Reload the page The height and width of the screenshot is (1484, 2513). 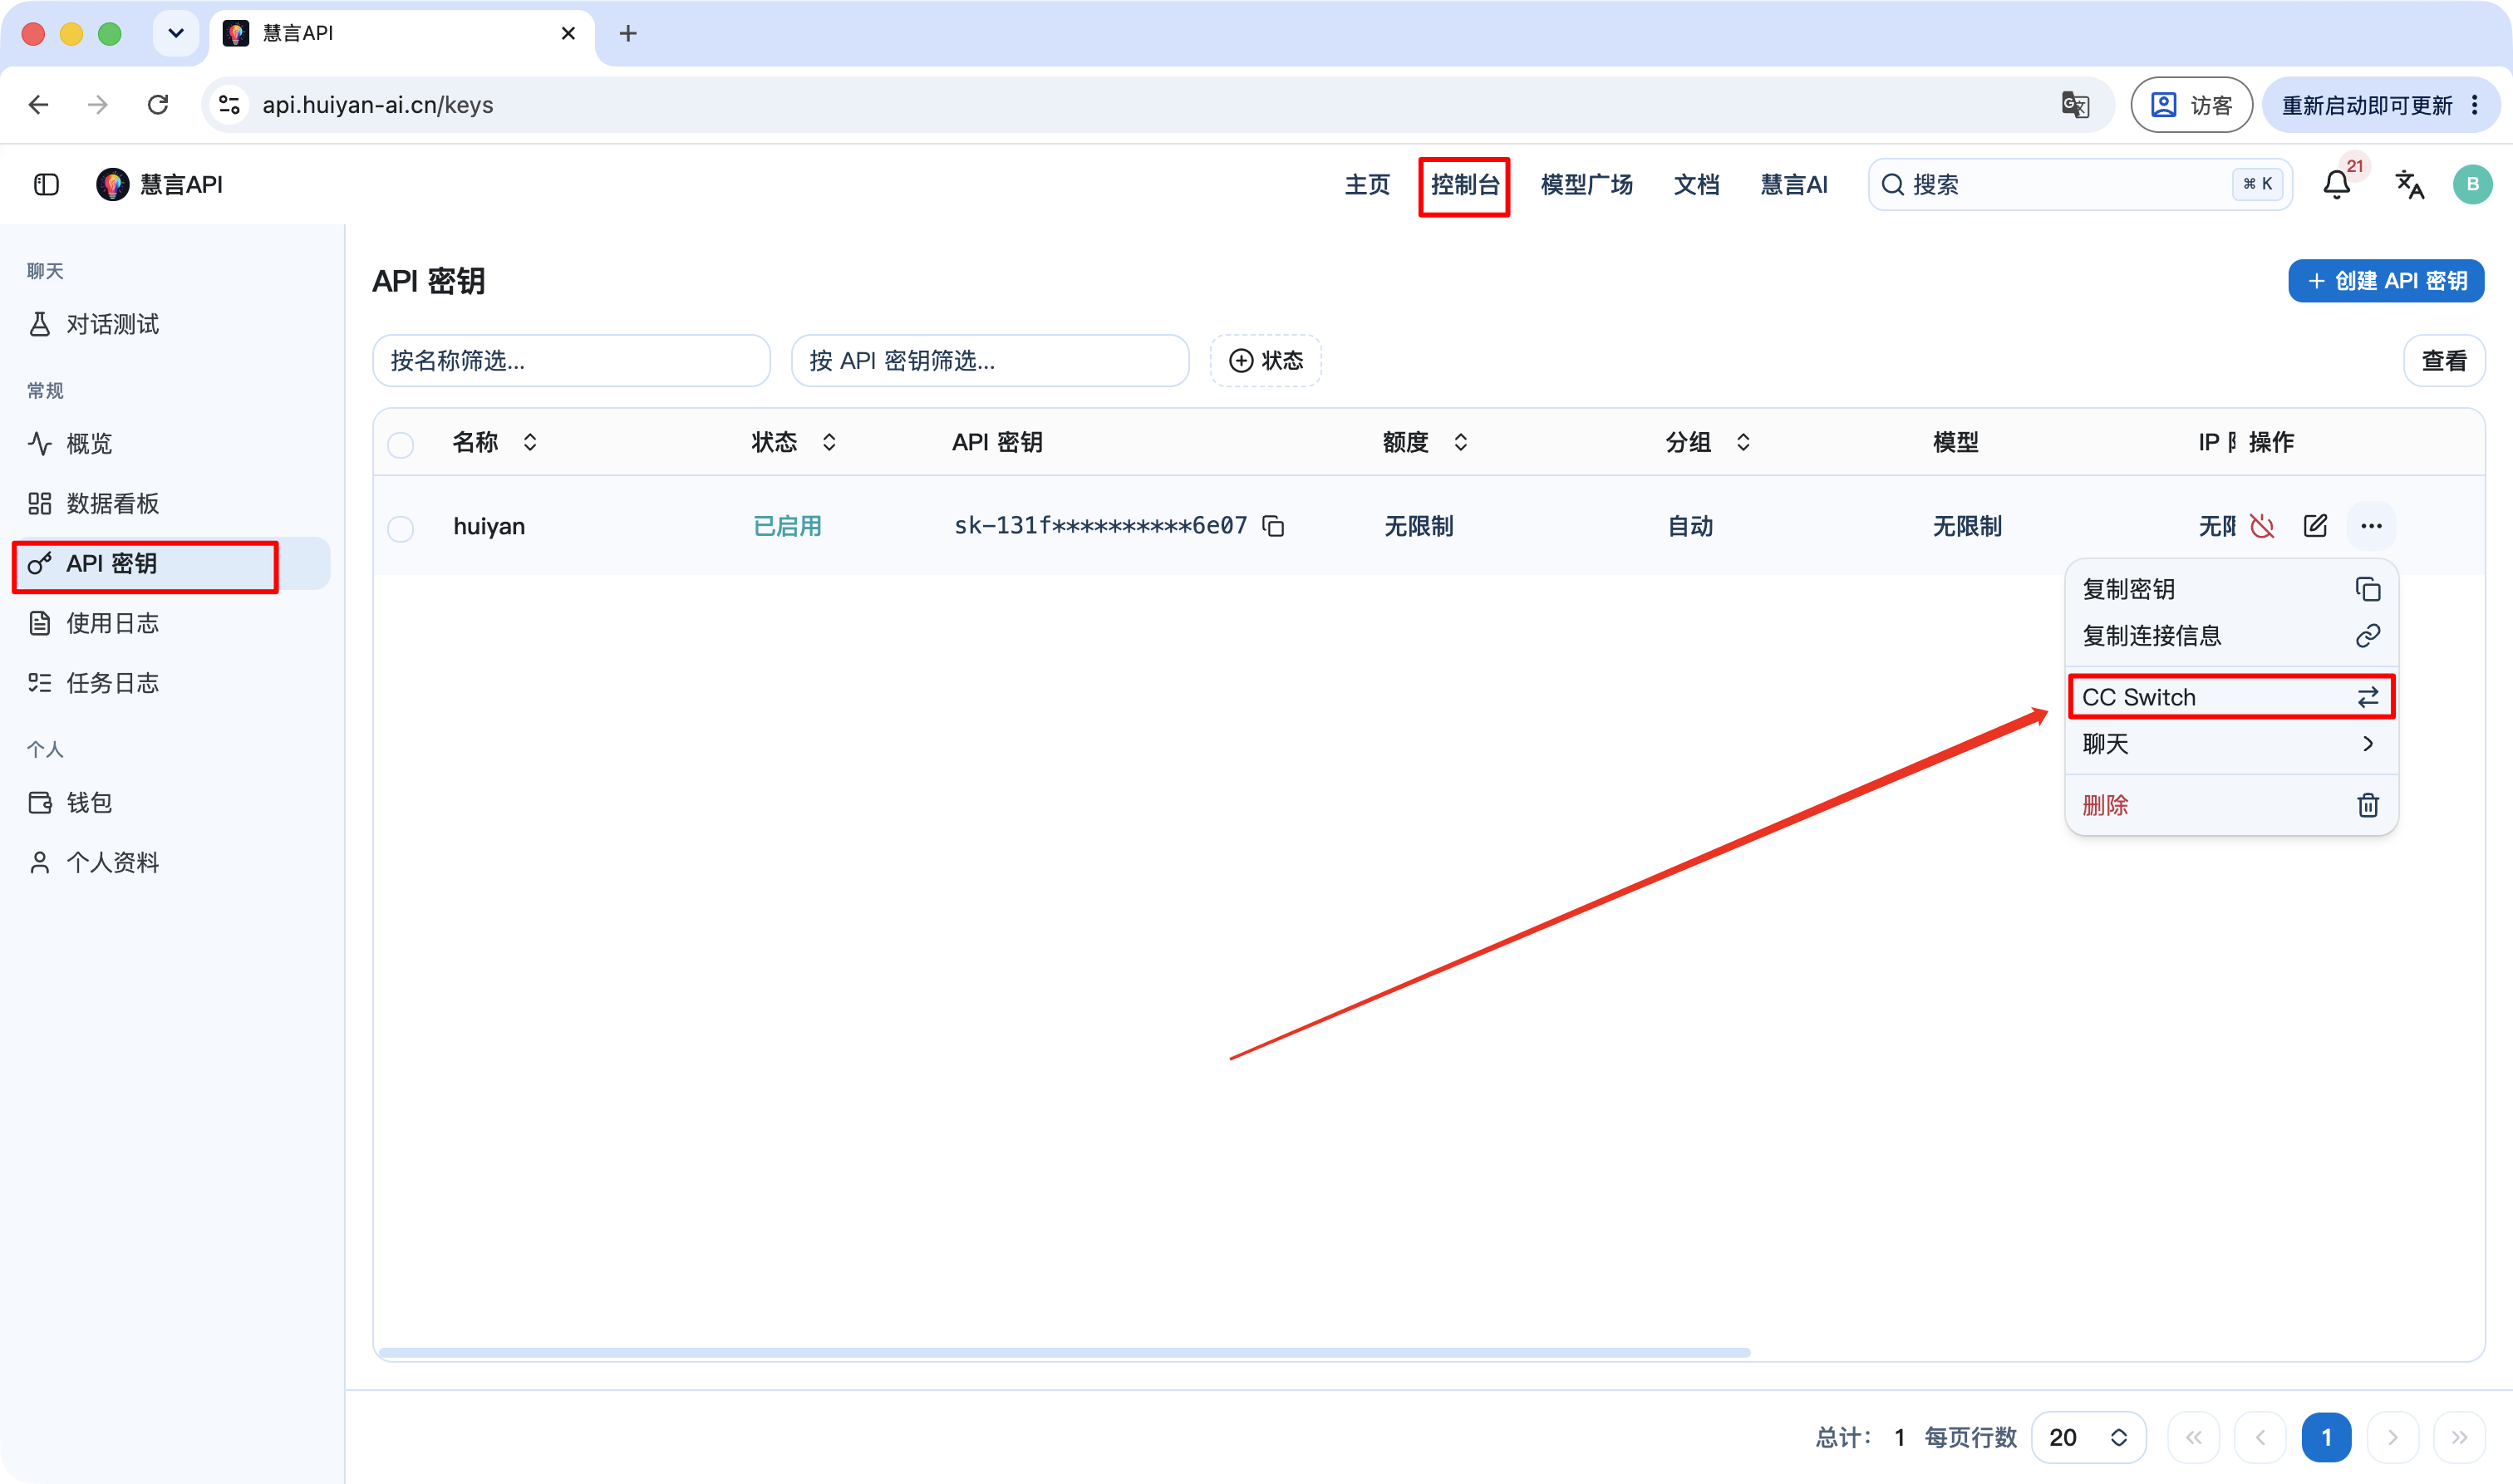click(158, 104)
